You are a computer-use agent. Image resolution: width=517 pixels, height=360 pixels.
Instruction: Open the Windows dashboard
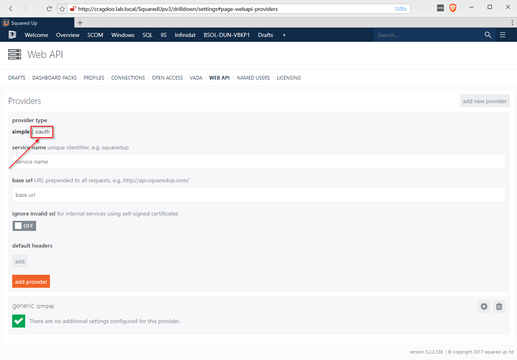pyautogui.click(x=123, y=35)
